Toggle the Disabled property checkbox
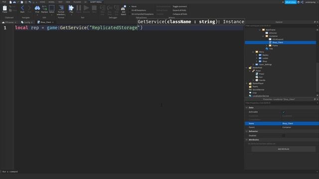This screenshot has height=179, width=319. click(x=284, y=136)
